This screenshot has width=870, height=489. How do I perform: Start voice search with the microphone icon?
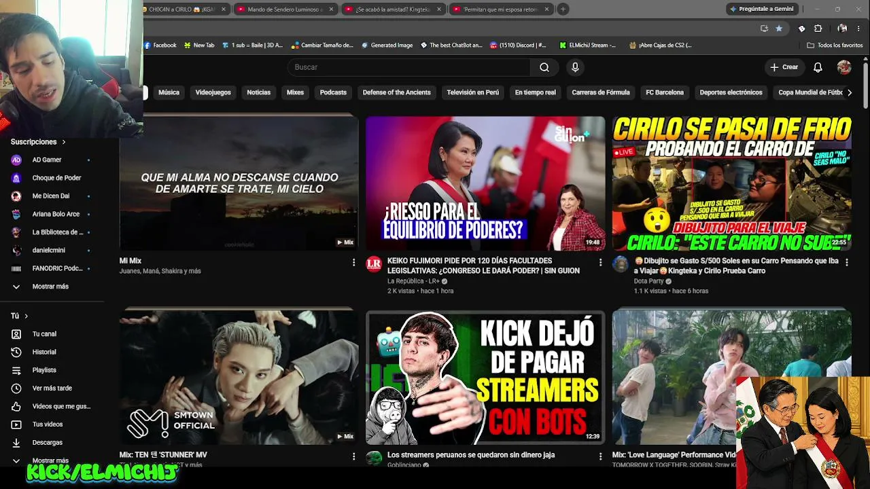point(575,67)
